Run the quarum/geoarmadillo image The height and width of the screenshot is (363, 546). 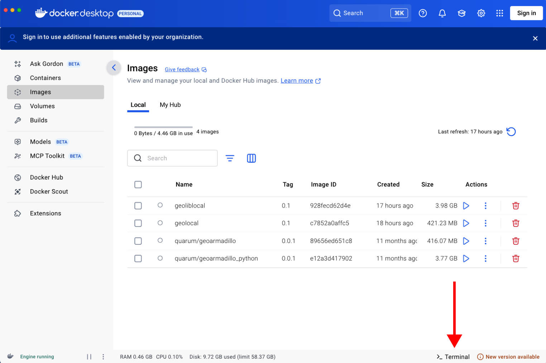point(466,241)
